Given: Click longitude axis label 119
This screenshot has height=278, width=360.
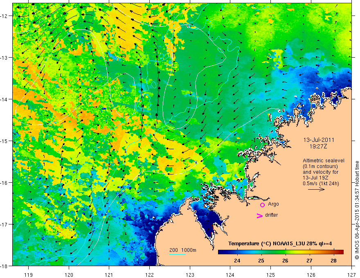Looking at the screenshot, I should (29, 275).
